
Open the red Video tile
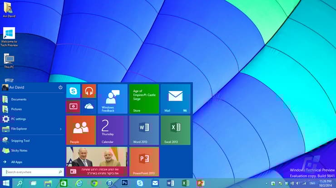pos(73,107)
